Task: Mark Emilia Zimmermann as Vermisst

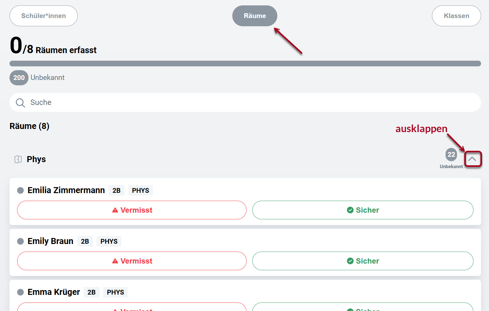Action: pyautogui.click(x=132, y=210)
